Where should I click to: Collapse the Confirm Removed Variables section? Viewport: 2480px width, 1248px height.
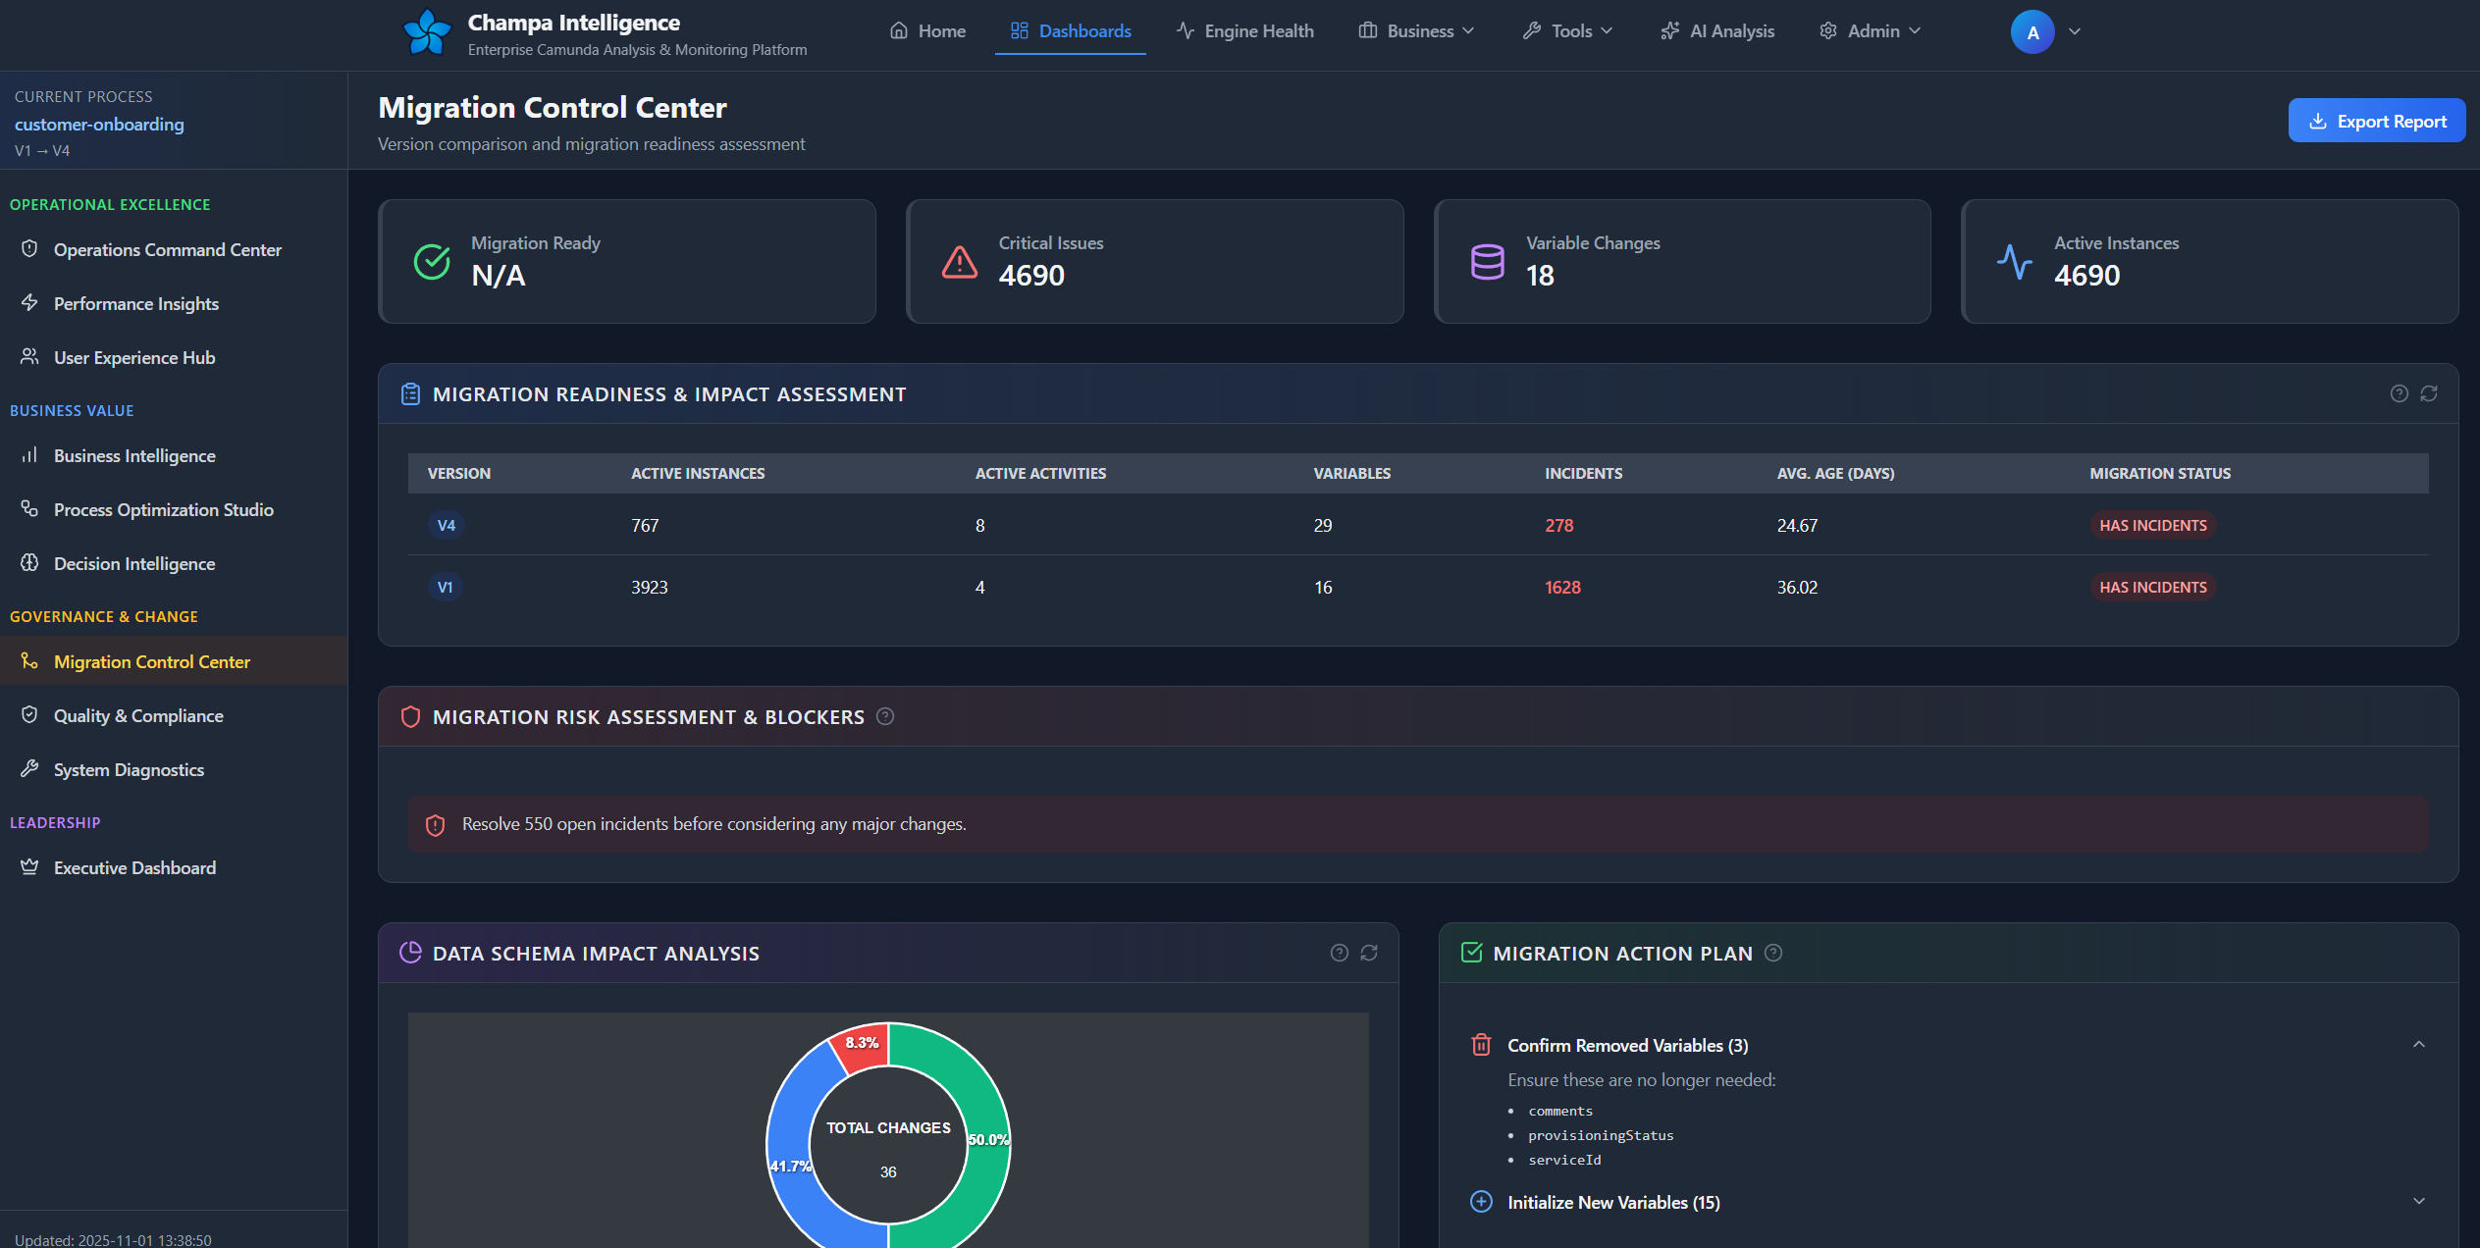2418,1045
